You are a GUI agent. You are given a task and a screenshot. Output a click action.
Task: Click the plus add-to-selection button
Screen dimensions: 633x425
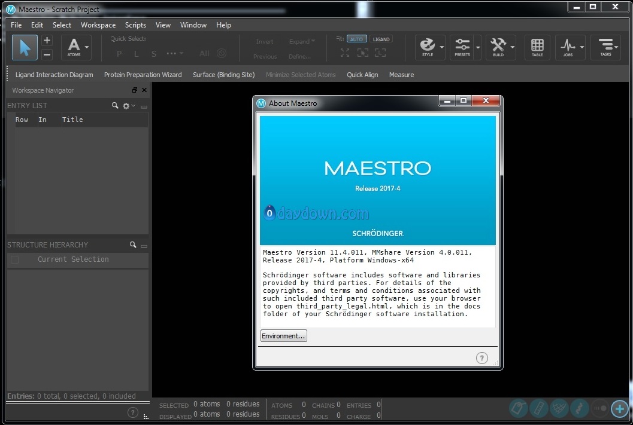click(47, 40)
